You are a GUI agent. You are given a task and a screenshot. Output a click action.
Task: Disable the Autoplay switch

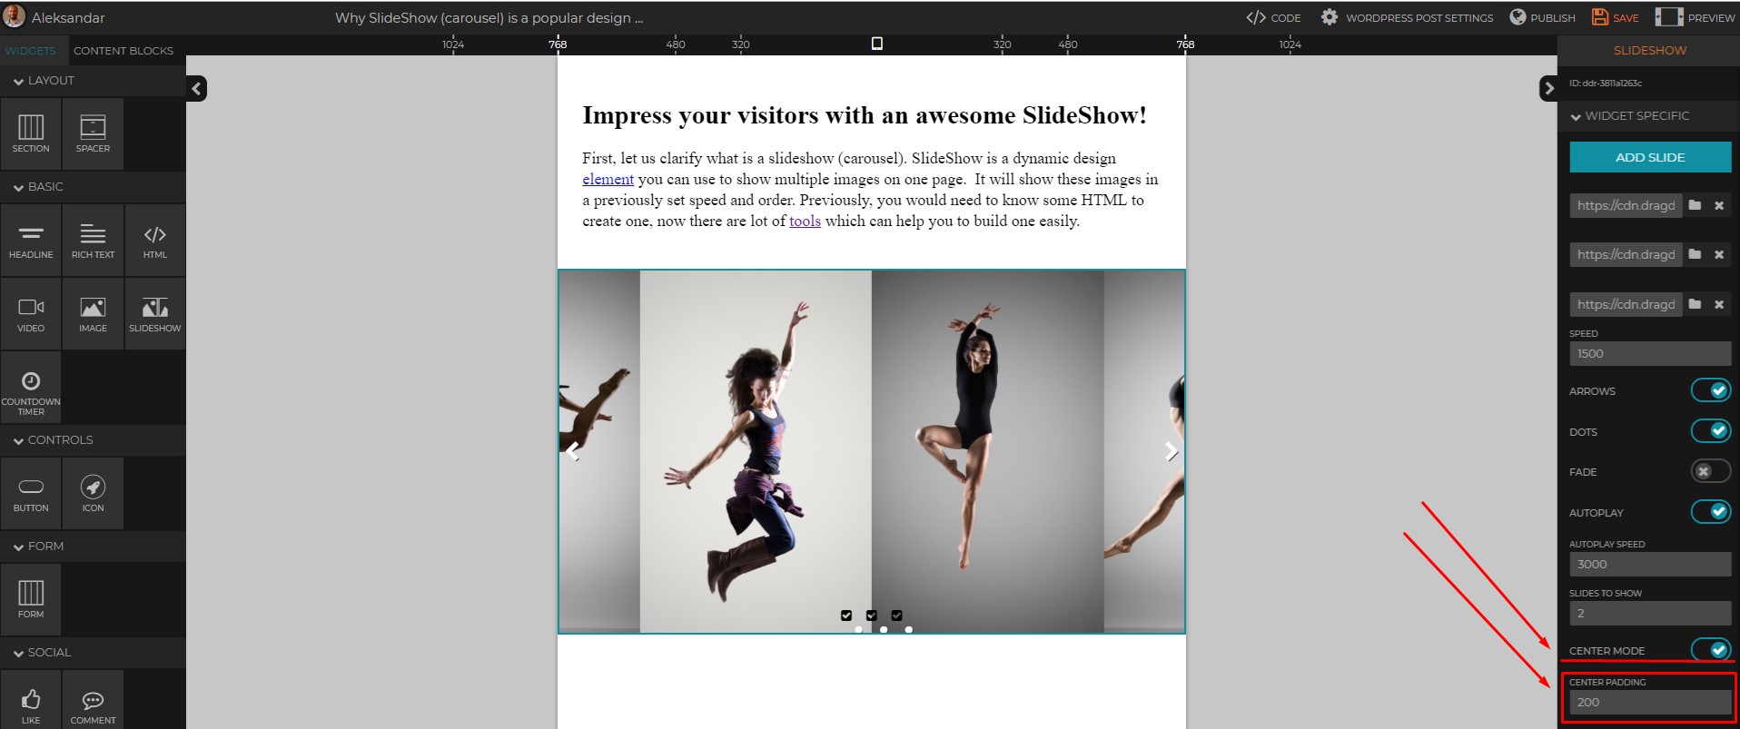(1710, 512)
